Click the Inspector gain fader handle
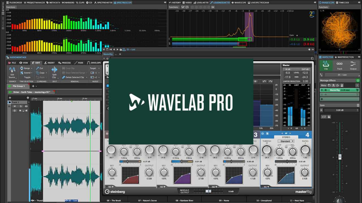This screenshot has width=362, height=203. coord(340,157)
